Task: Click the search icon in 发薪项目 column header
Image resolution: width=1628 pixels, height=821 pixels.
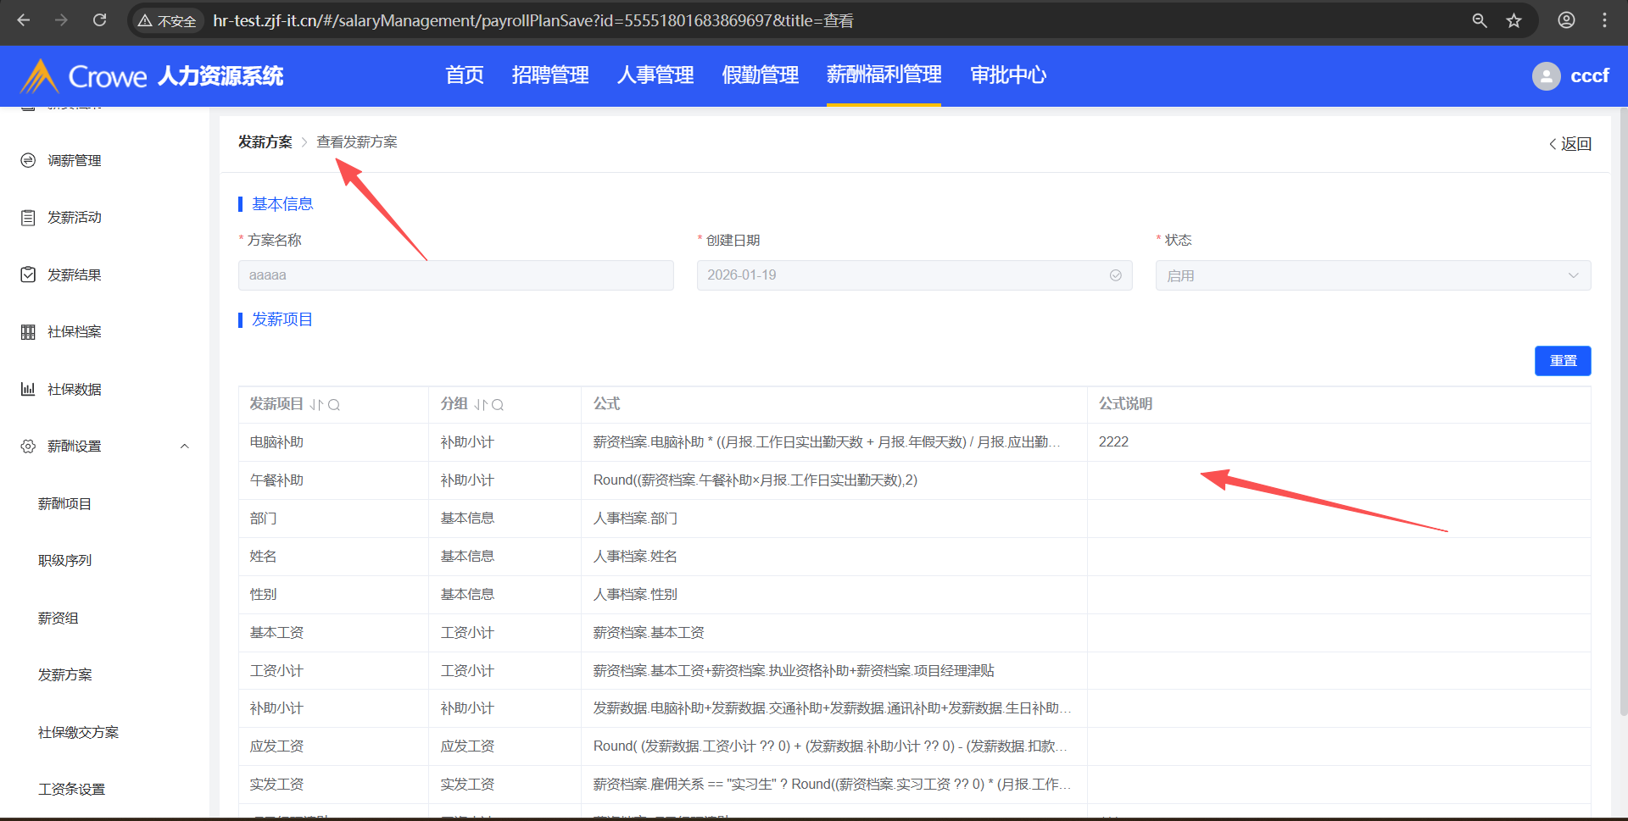Action: click(x=334, y=405)
